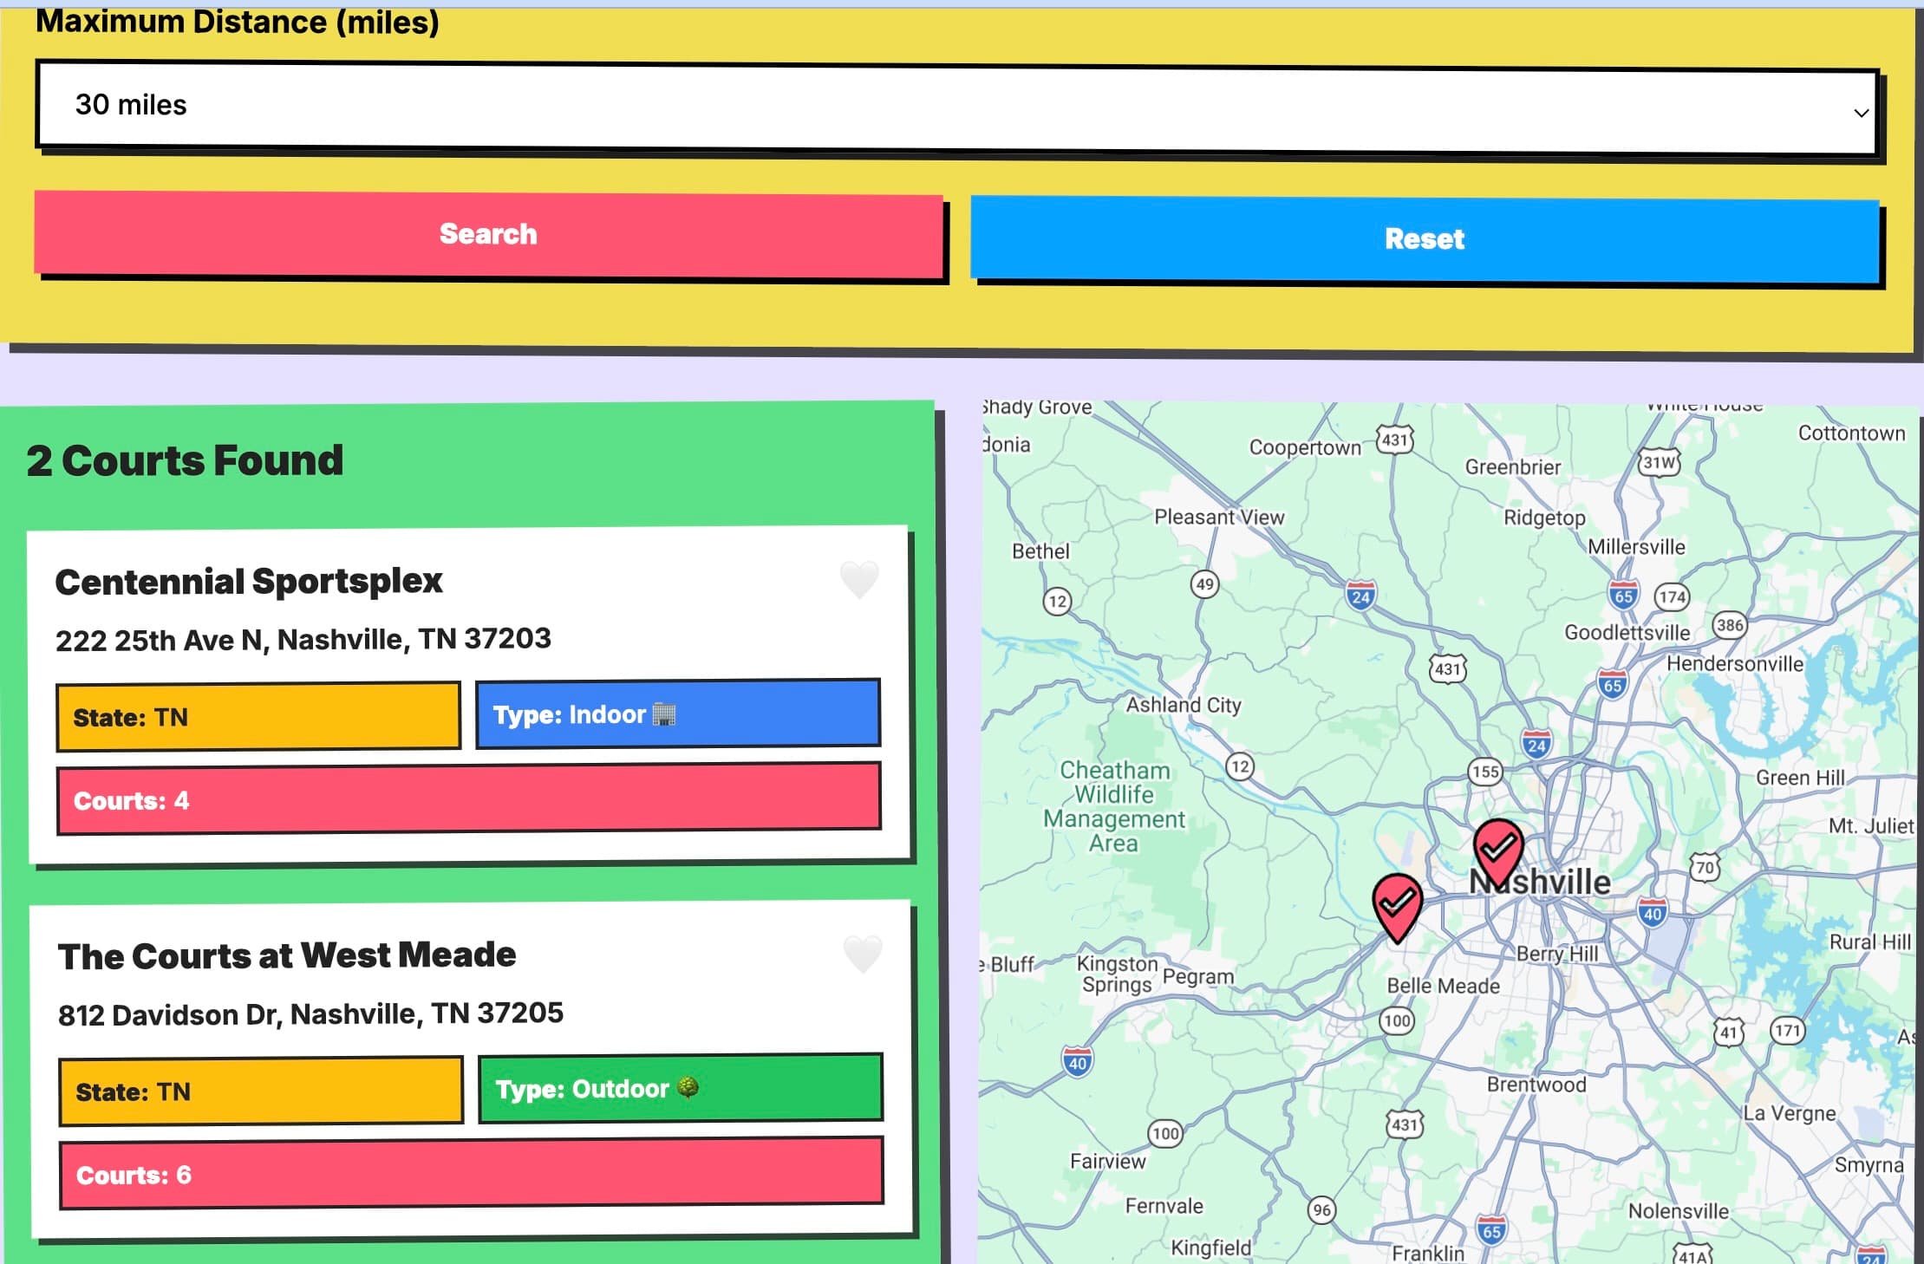Click Bethel label on map
This screenshot has height=1264, width=1924.
coord(1040,551)
